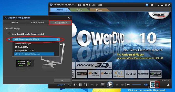Skip to the next chapter
175x92 pixels.
117,85
